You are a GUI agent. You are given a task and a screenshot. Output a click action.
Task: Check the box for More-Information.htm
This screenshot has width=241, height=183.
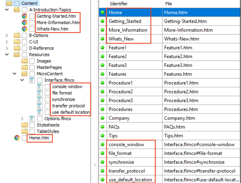(32, 23)
